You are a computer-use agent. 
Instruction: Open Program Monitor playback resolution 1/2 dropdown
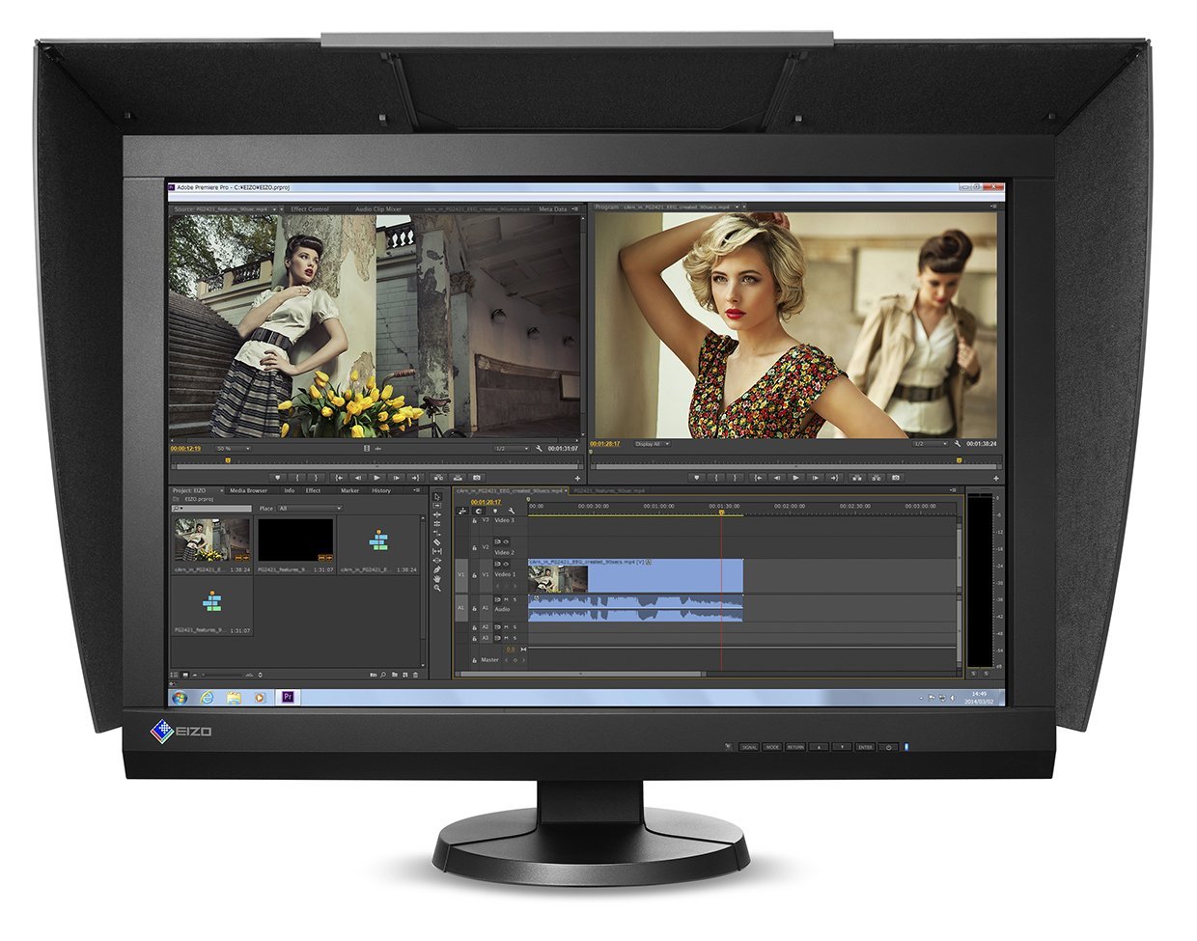coord(931,444)
